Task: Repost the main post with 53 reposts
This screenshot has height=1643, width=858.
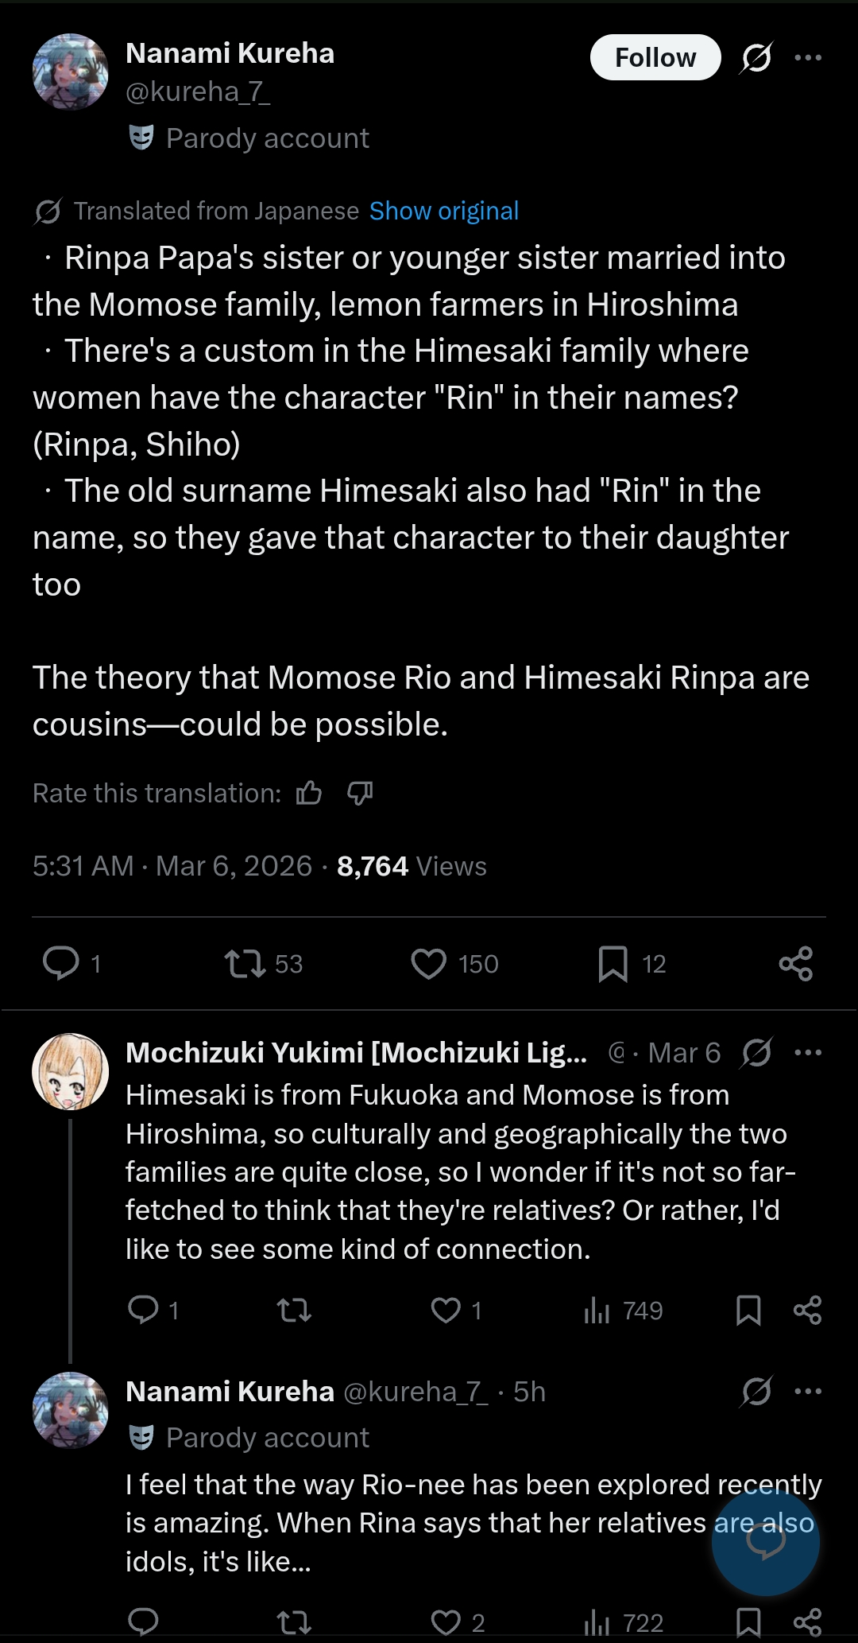Action: [245, 963]
